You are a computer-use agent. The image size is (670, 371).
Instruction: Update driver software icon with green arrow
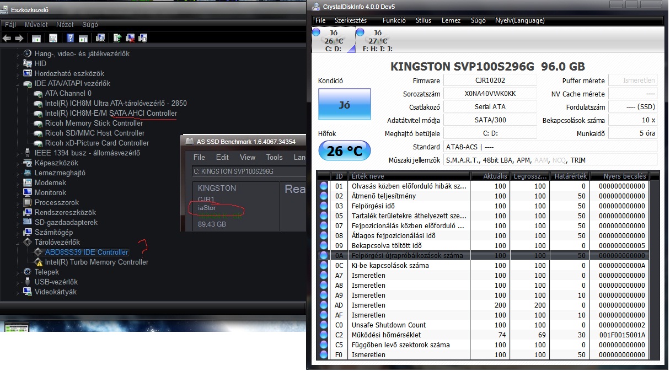point(117,38)
